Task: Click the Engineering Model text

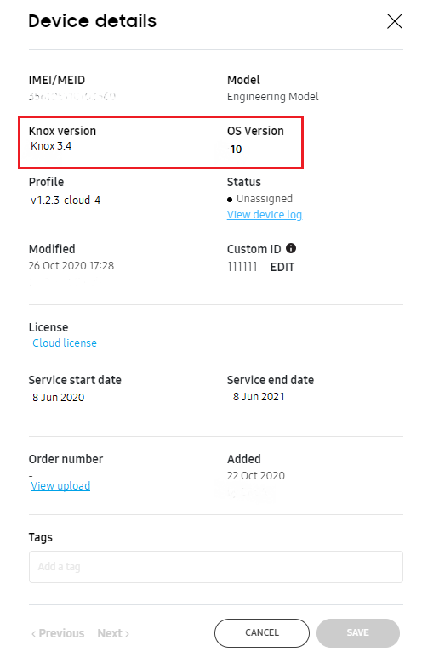Action: [x=272, y=96]
